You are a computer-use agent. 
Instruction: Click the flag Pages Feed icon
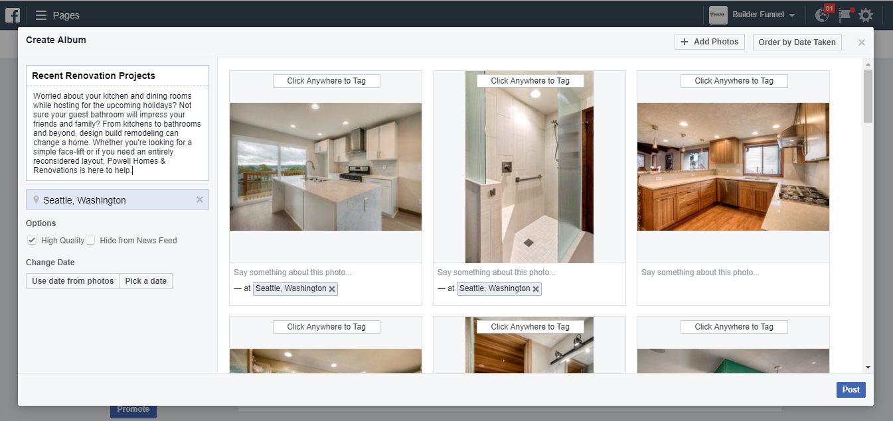pyautogui.click(x=844, y=15)
